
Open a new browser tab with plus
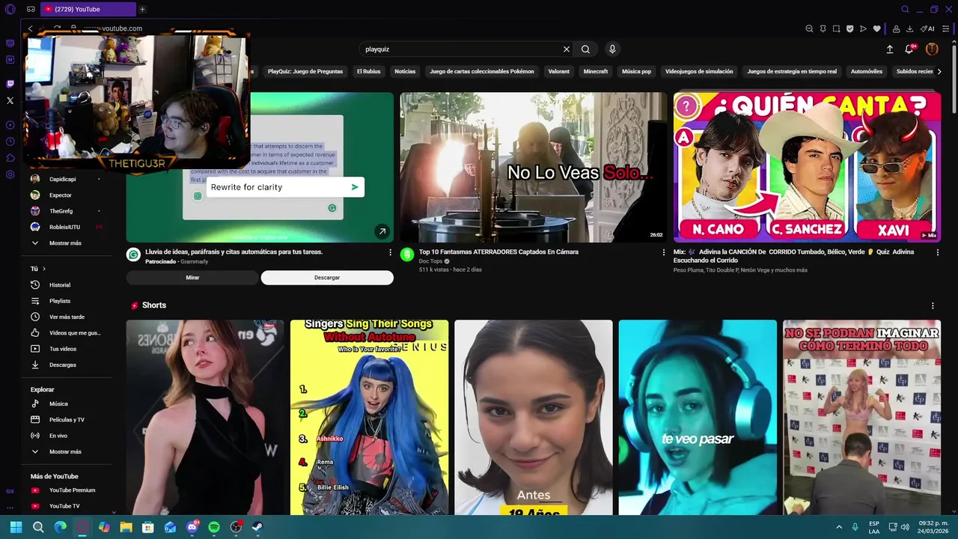(x=142, y=9)
